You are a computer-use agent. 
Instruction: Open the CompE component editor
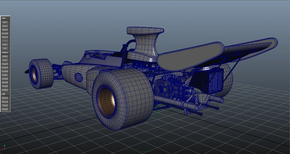point(5,79)
